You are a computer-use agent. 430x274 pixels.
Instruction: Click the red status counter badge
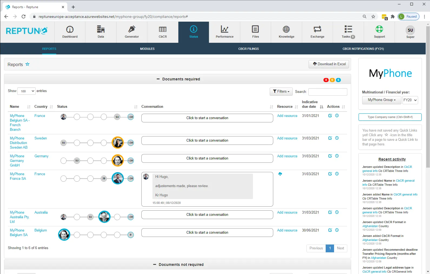pyautogui.click(x=326, y=80)
